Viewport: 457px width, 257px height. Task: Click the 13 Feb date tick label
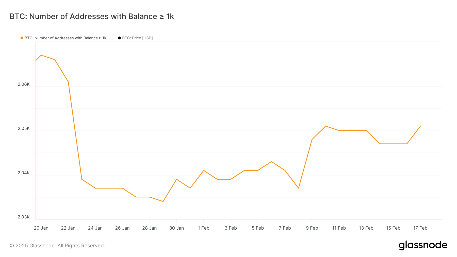366,228
